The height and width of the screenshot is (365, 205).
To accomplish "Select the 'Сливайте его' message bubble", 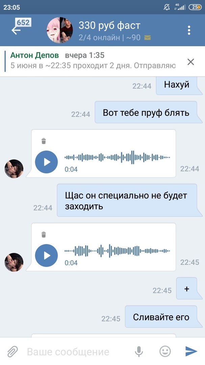I will coord(161,317).
